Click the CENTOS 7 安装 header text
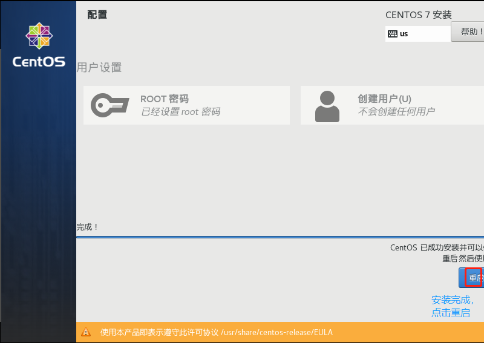 (x=418, y=15)
